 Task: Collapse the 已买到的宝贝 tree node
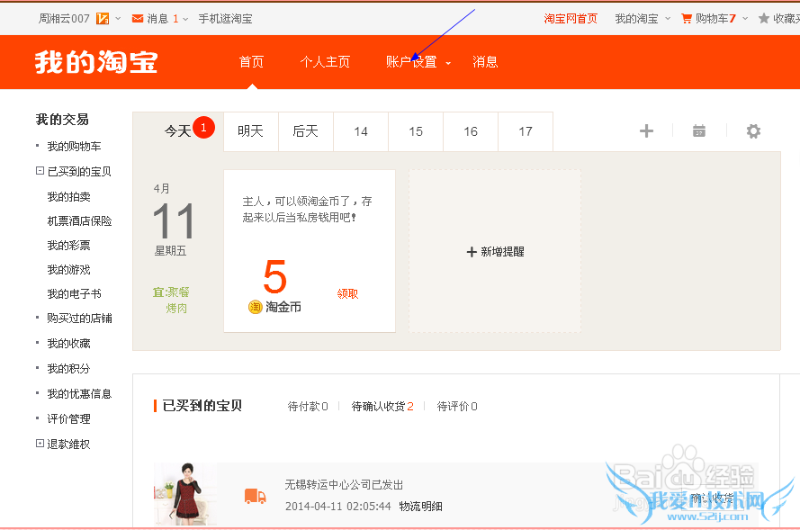point(40,171)
